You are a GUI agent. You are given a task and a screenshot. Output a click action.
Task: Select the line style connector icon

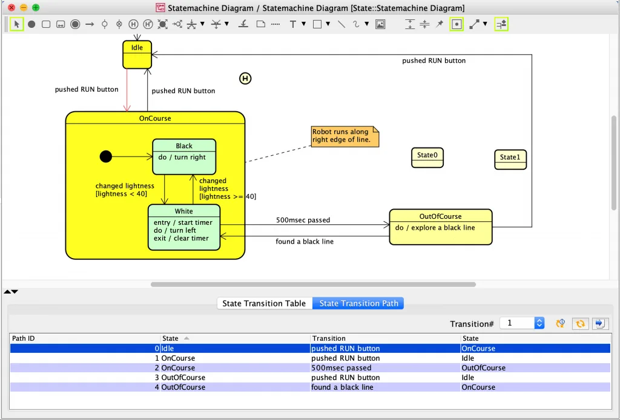[x=474, y=24]
